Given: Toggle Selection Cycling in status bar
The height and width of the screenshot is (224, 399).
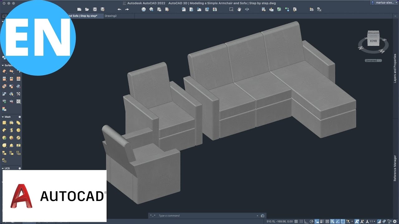Looking at the screenshot, I should click(x=332, y=221).
